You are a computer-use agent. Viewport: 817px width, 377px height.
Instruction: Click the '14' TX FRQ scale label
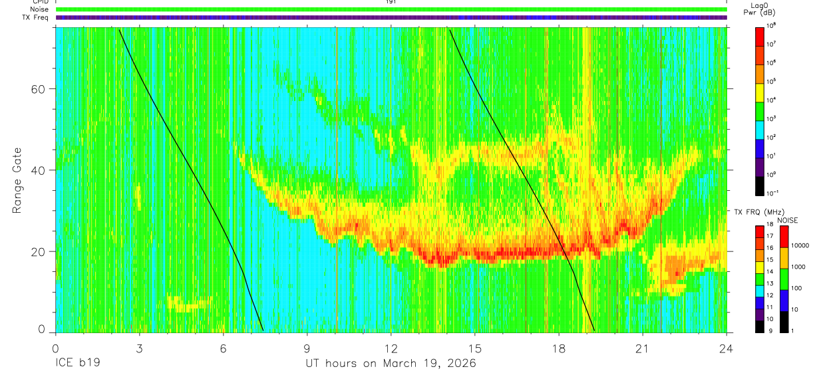[x=771, y=272]
